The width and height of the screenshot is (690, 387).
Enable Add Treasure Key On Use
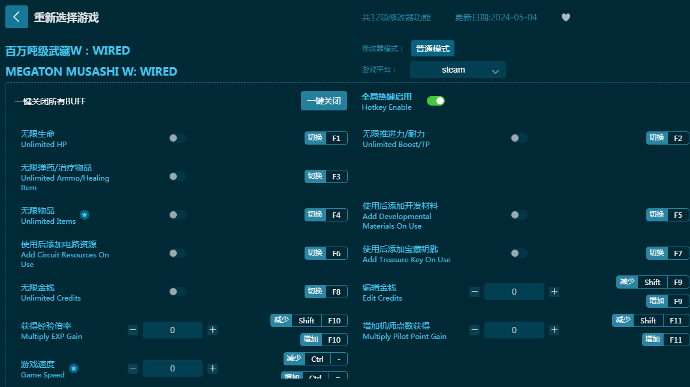click(x=519, y=253)
